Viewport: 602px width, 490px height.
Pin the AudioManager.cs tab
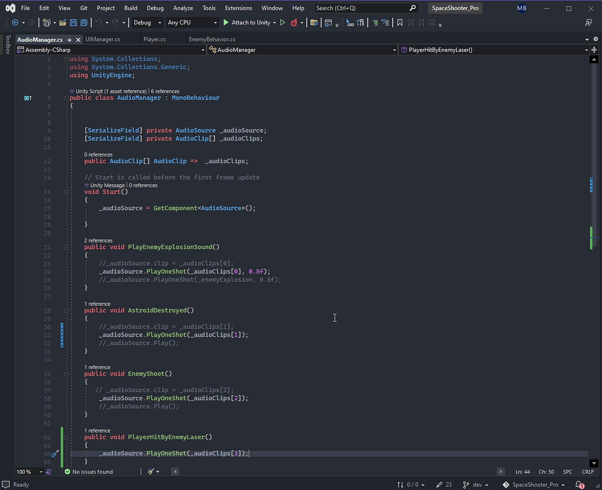tap(69, 40)
